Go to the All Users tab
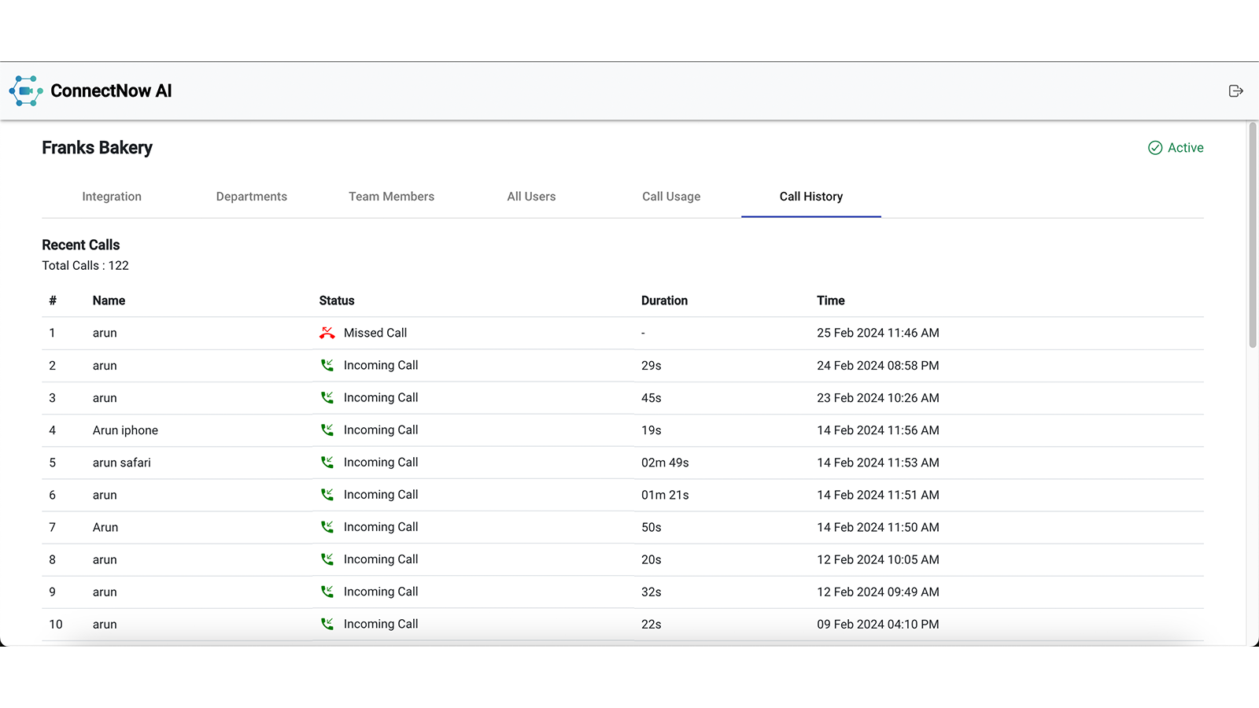 coord(531,197)
